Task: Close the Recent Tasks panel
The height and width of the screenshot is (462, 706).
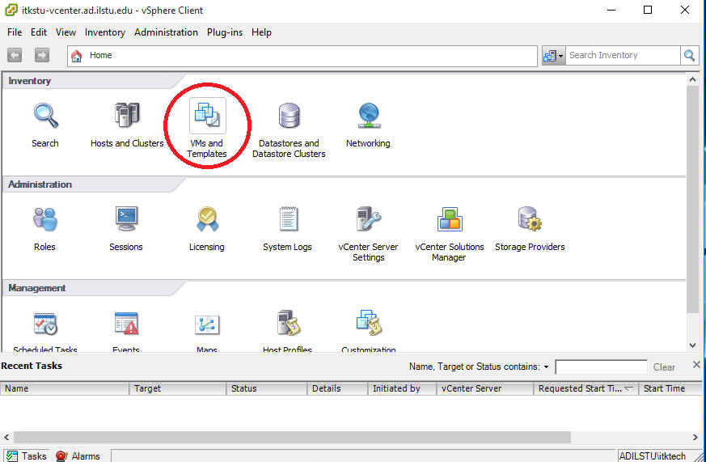Action: point(696,364)
